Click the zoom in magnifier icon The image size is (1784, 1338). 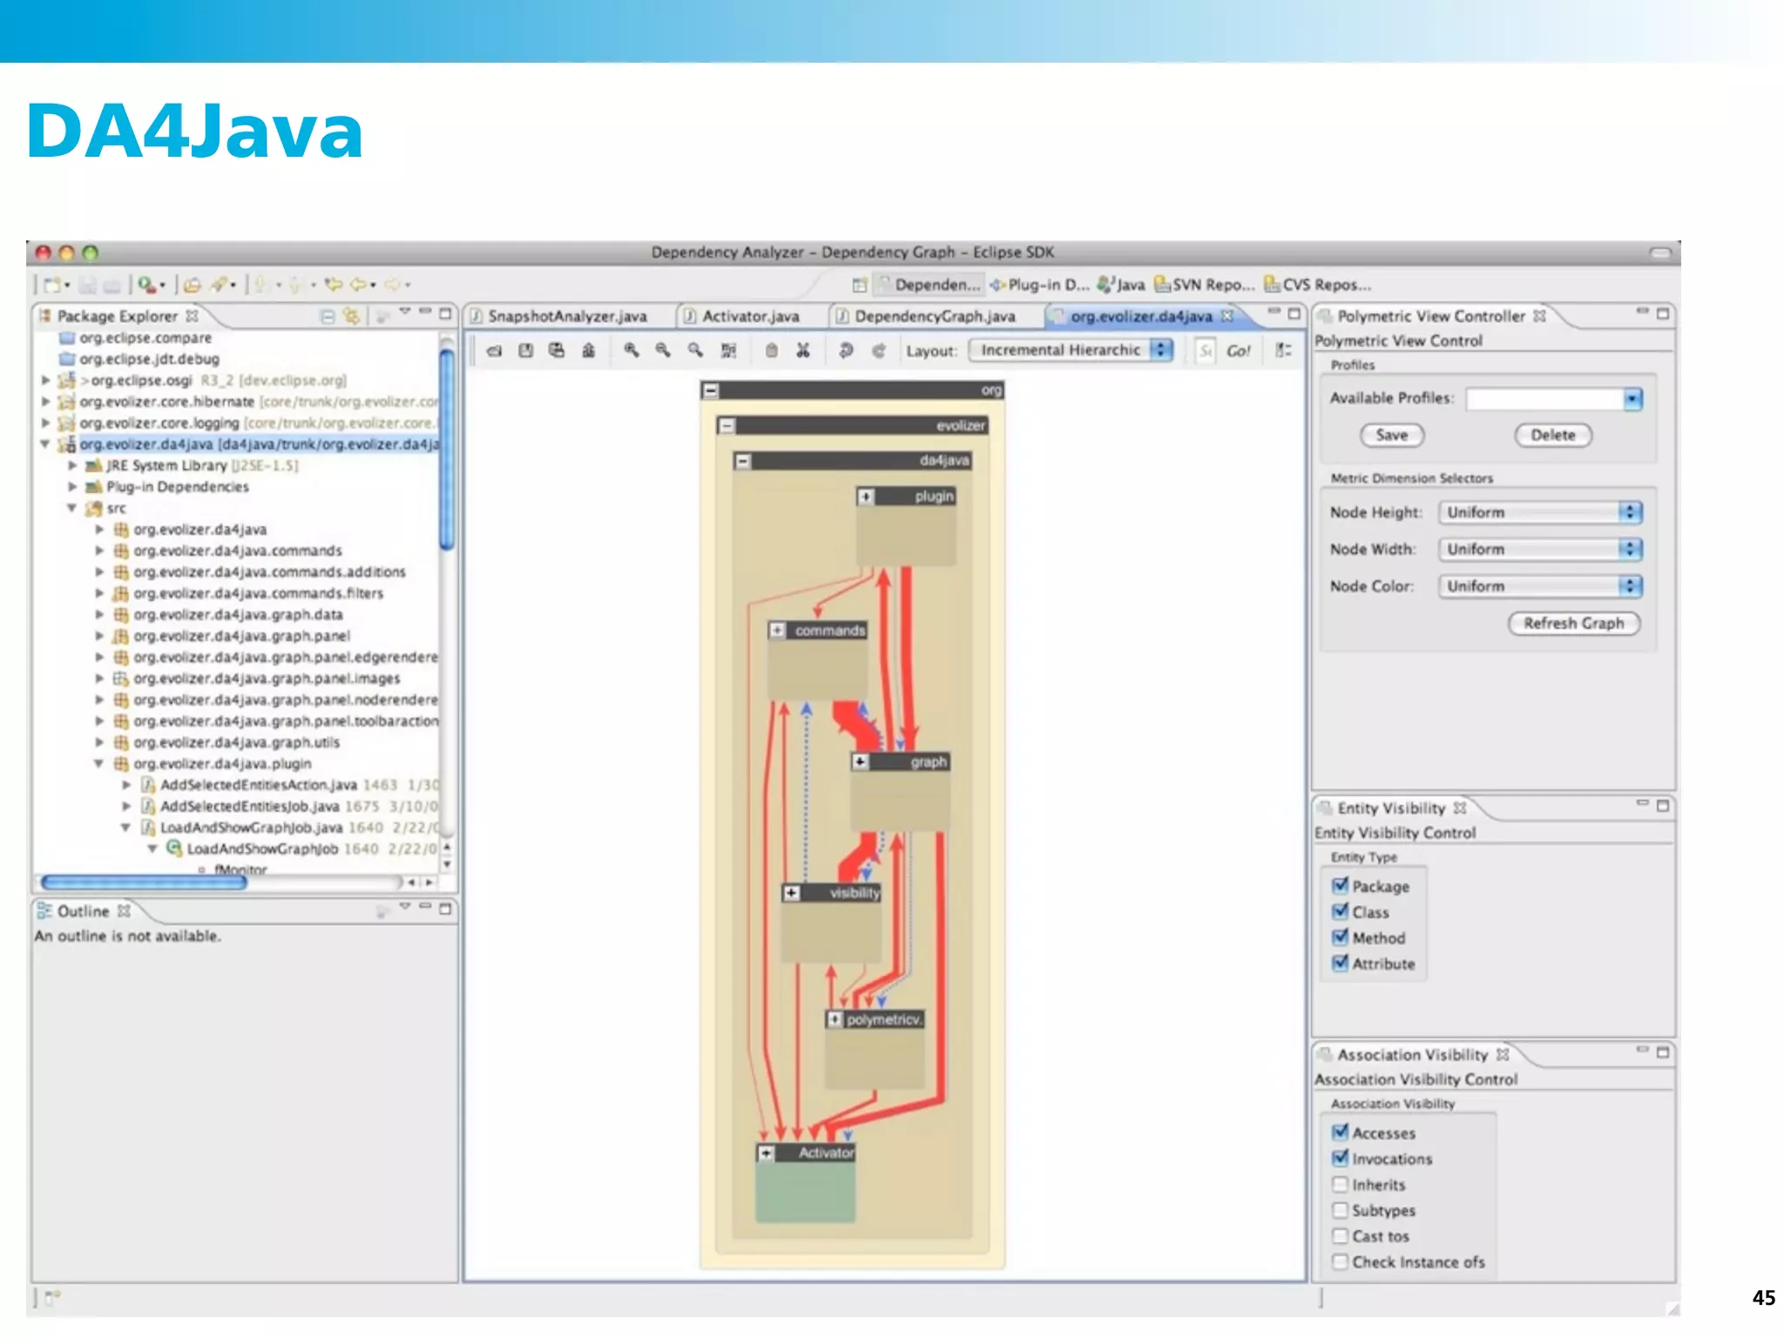click(x=631, y=350)
